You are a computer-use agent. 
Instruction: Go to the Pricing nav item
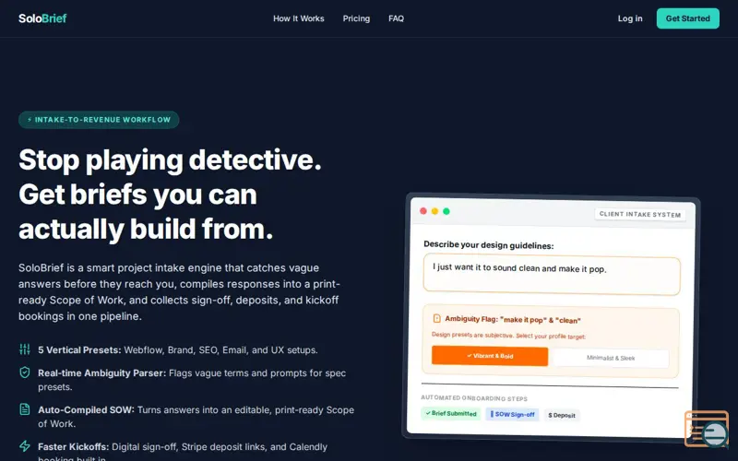click(356, 18)
